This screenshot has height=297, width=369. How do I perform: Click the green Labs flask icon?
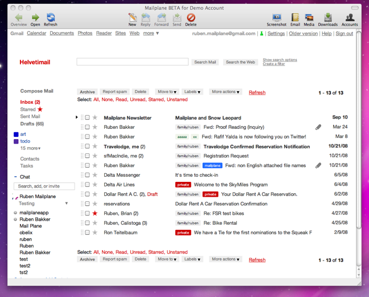(261, 34)
